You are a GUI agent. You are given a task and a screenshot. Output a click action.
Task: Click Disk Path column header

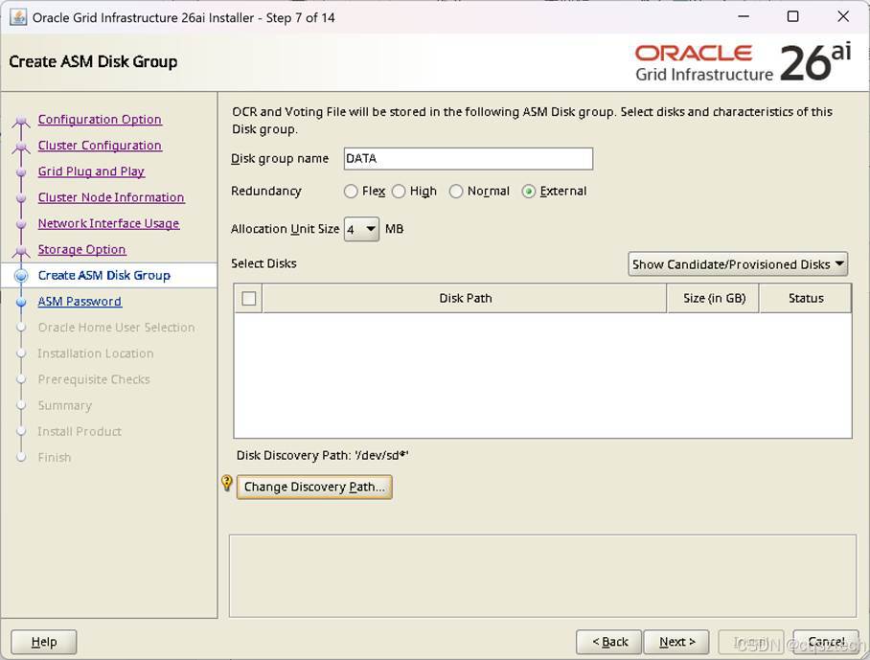click(465, 298)
